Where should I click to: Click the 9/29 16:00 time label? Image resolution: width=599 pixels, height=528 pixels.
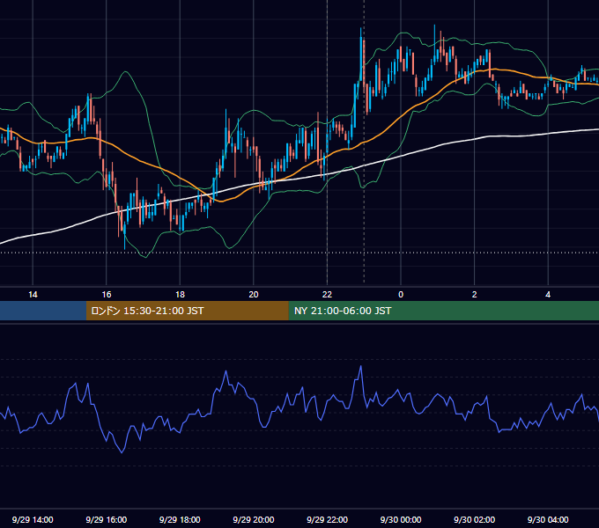[107, 519]
